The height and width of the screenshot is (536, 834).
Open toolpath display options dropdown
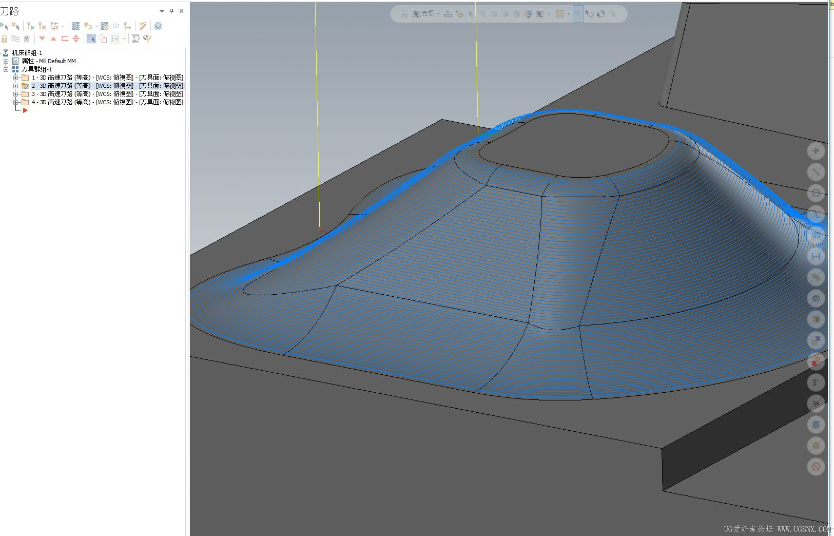pyautogui.click(x=124, y=39)
